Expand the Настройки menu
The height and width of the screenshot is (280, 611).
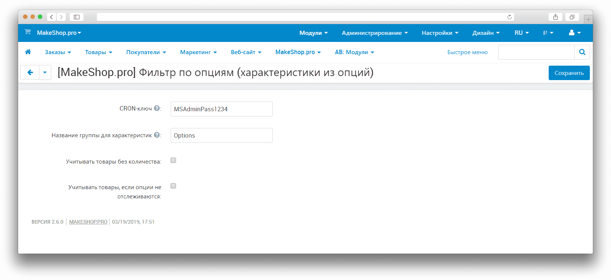tap(440, 33)
